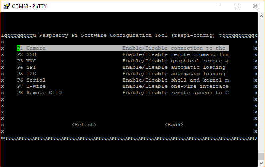Click the raspi-config dialog title text
Viewport: 265px width, 167px height.
pyautogui.click(x=127, y=35)
